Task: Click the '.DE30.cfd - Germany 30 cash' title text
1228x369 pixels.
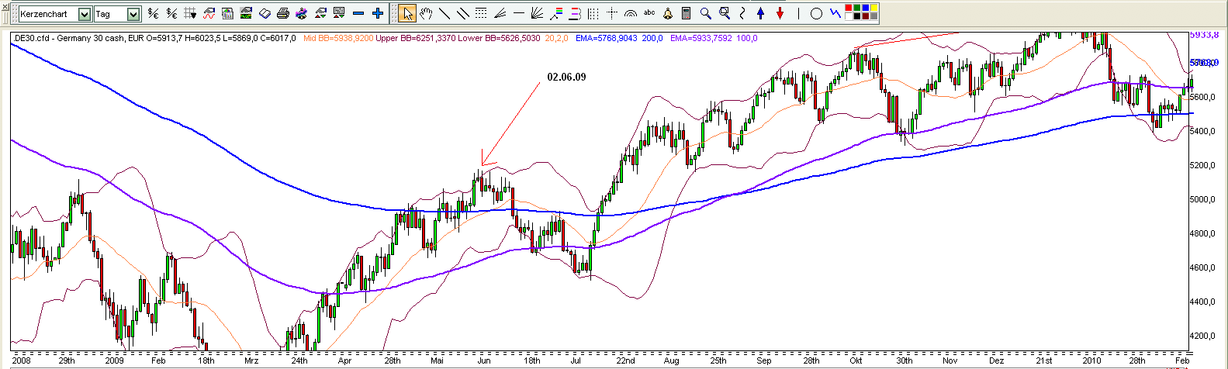Action: [70, 38]
